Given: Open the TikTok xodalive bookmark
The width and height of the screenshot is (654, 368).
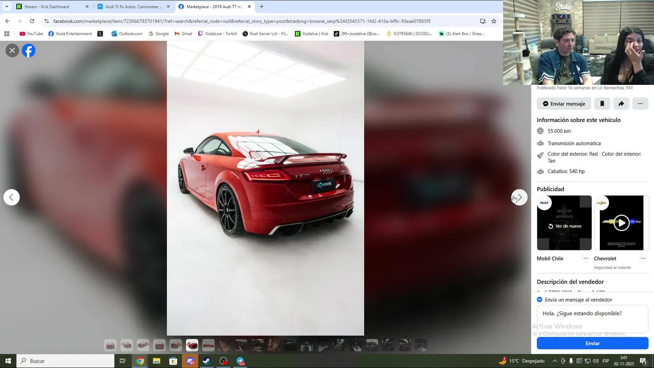Looking at the screenshot, I should click(357, 34).
